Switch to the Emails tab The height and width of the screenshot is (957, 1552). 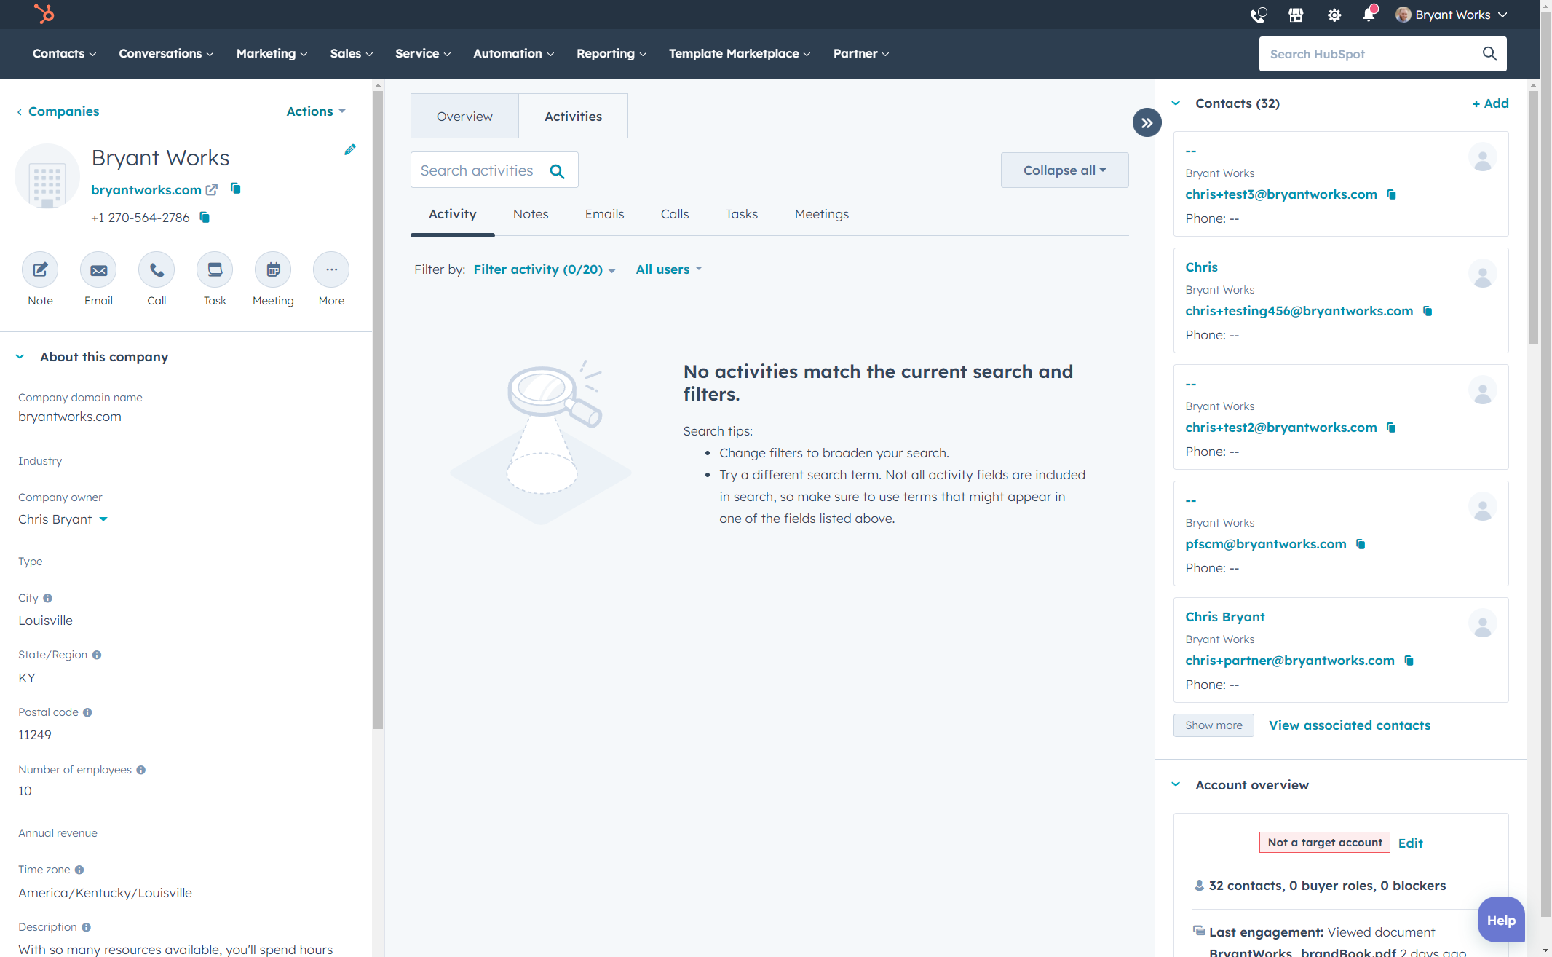pyautogui.click(x=604, y=213)
